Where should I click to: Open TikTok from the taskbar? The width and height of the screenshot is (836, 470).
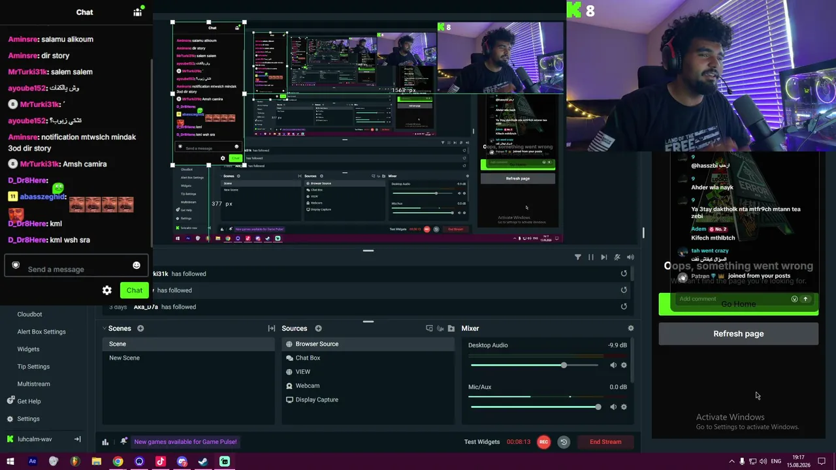[x=160, y=462]
